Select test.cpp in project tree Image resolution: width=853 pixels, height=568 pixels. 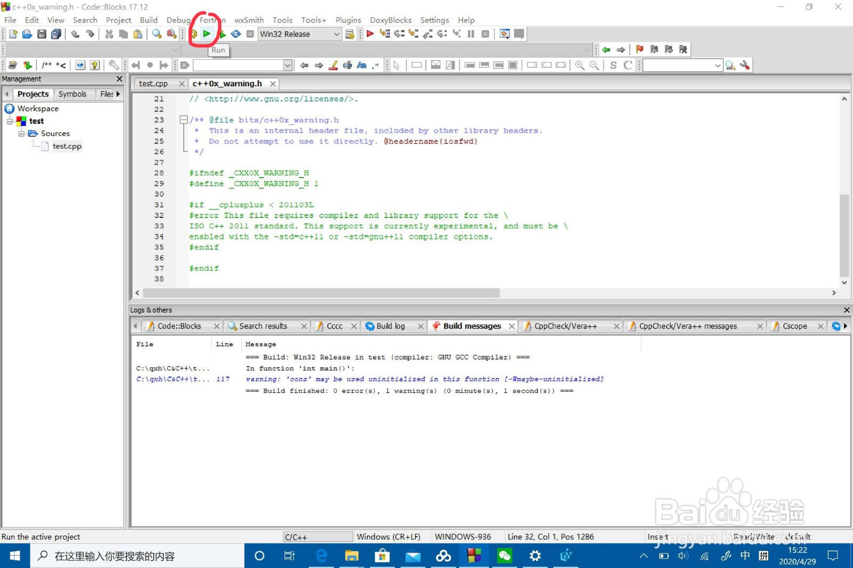(x=67, y=146)
